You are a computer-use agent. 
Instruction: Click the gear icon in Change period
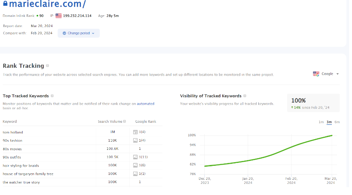pyautogui.click(x=64, y=33)
